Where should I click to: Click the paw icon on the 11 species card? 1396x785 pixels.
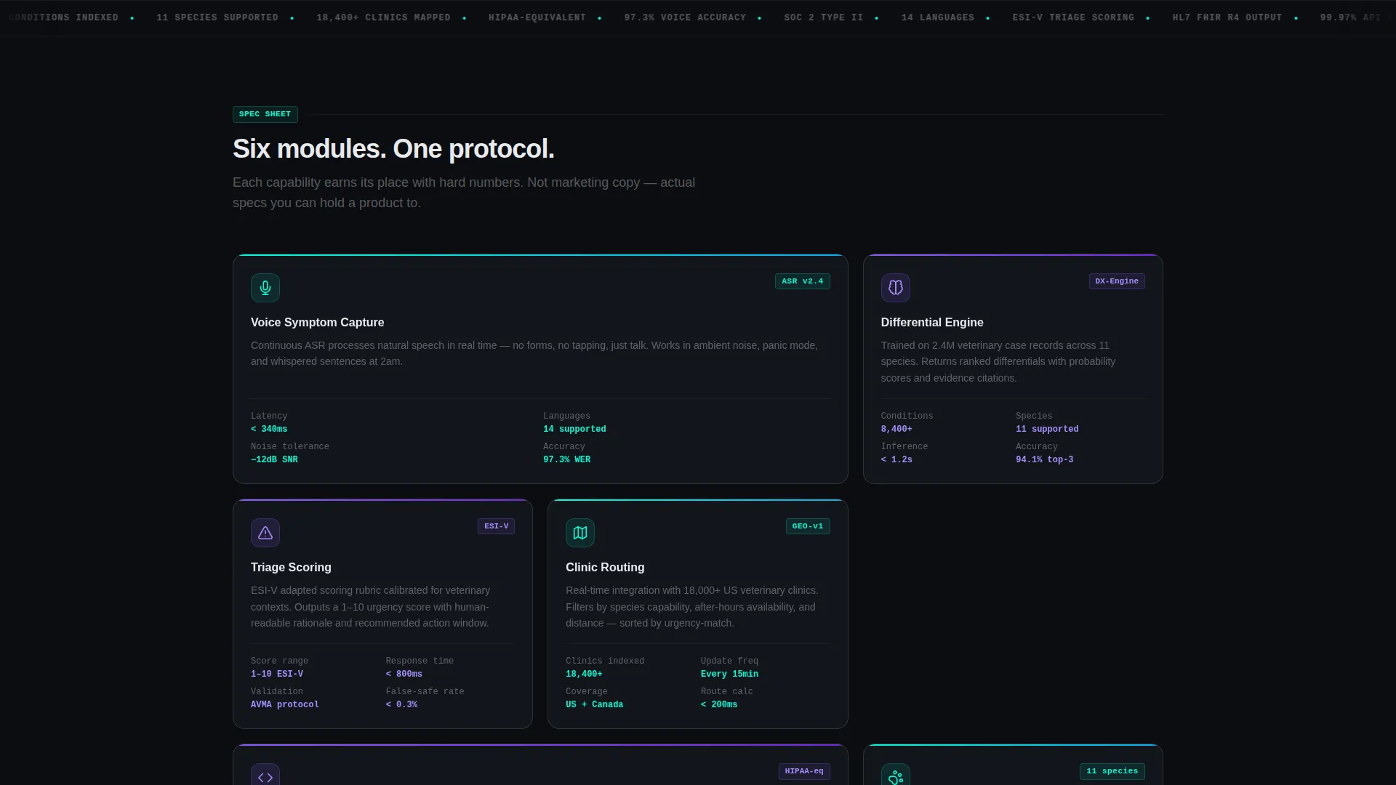tap(896, 775)
